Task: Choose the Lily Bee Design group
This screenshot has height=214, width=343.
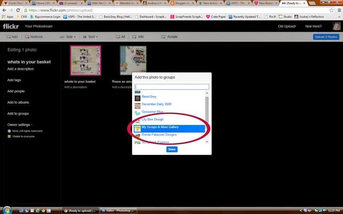Action: click(153, 119)
